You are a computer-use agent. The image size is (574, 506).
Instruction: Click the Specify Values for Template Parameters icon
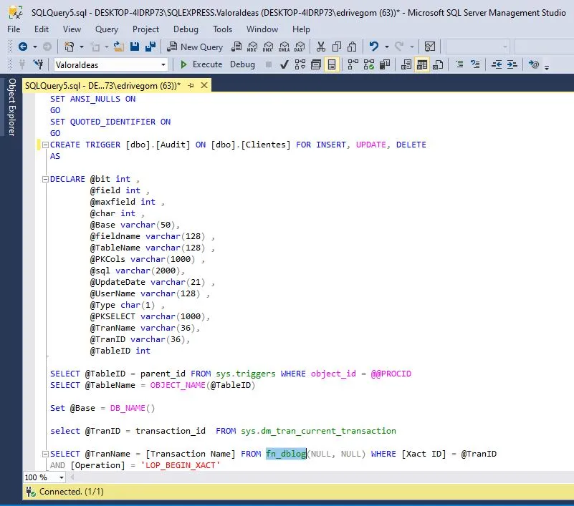pyautogui.click(x=533, y=64)
